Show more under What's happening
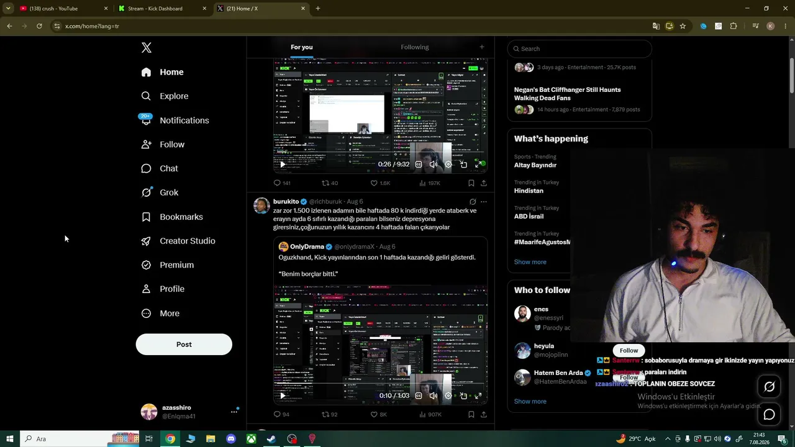Image resolution: width=795 pixels, height=447 pixels. 530,262
